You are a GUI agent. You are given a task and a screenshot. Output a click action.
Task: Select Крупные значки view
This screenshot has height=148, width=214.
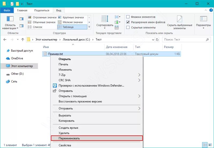(x=71, y=17)
